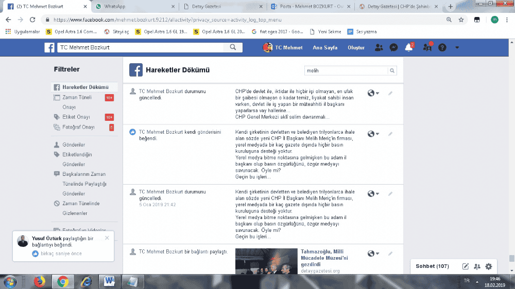Edit pencil for 'CHP'de devlet ile' post

[x=390, y=93]
